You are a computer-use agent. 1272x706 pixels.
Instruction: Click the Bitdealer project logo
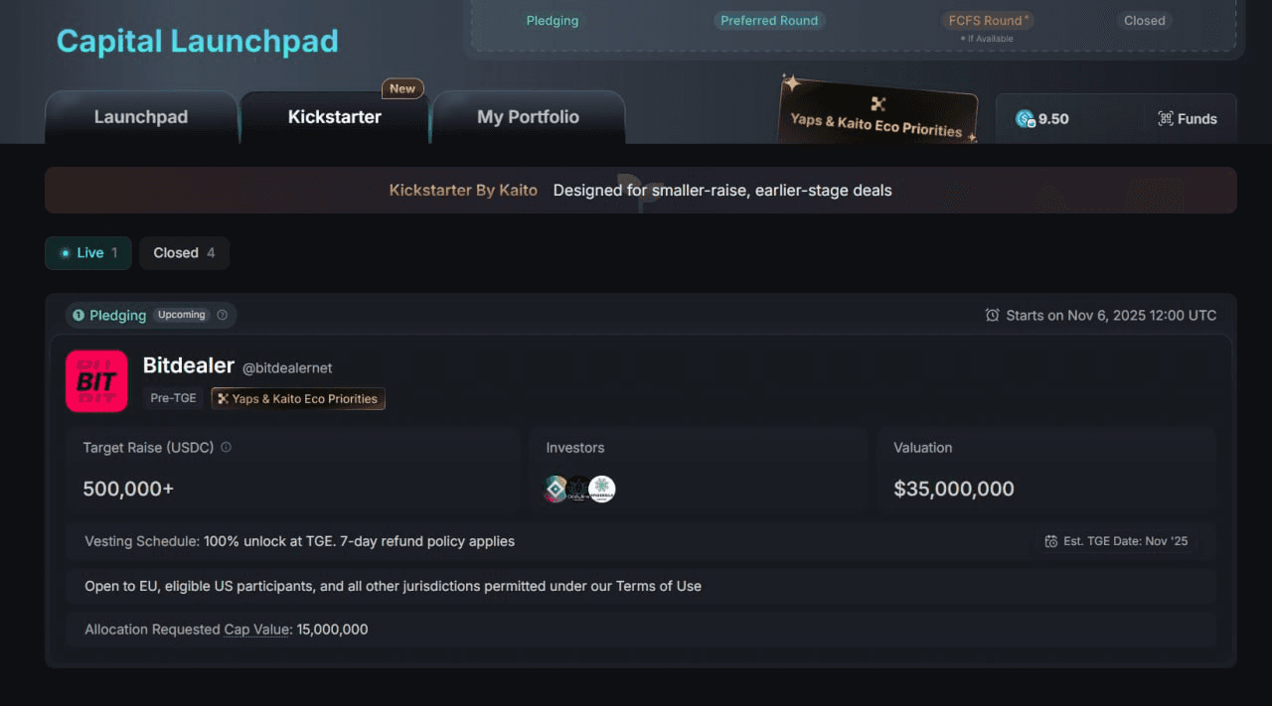coord(96,381)
